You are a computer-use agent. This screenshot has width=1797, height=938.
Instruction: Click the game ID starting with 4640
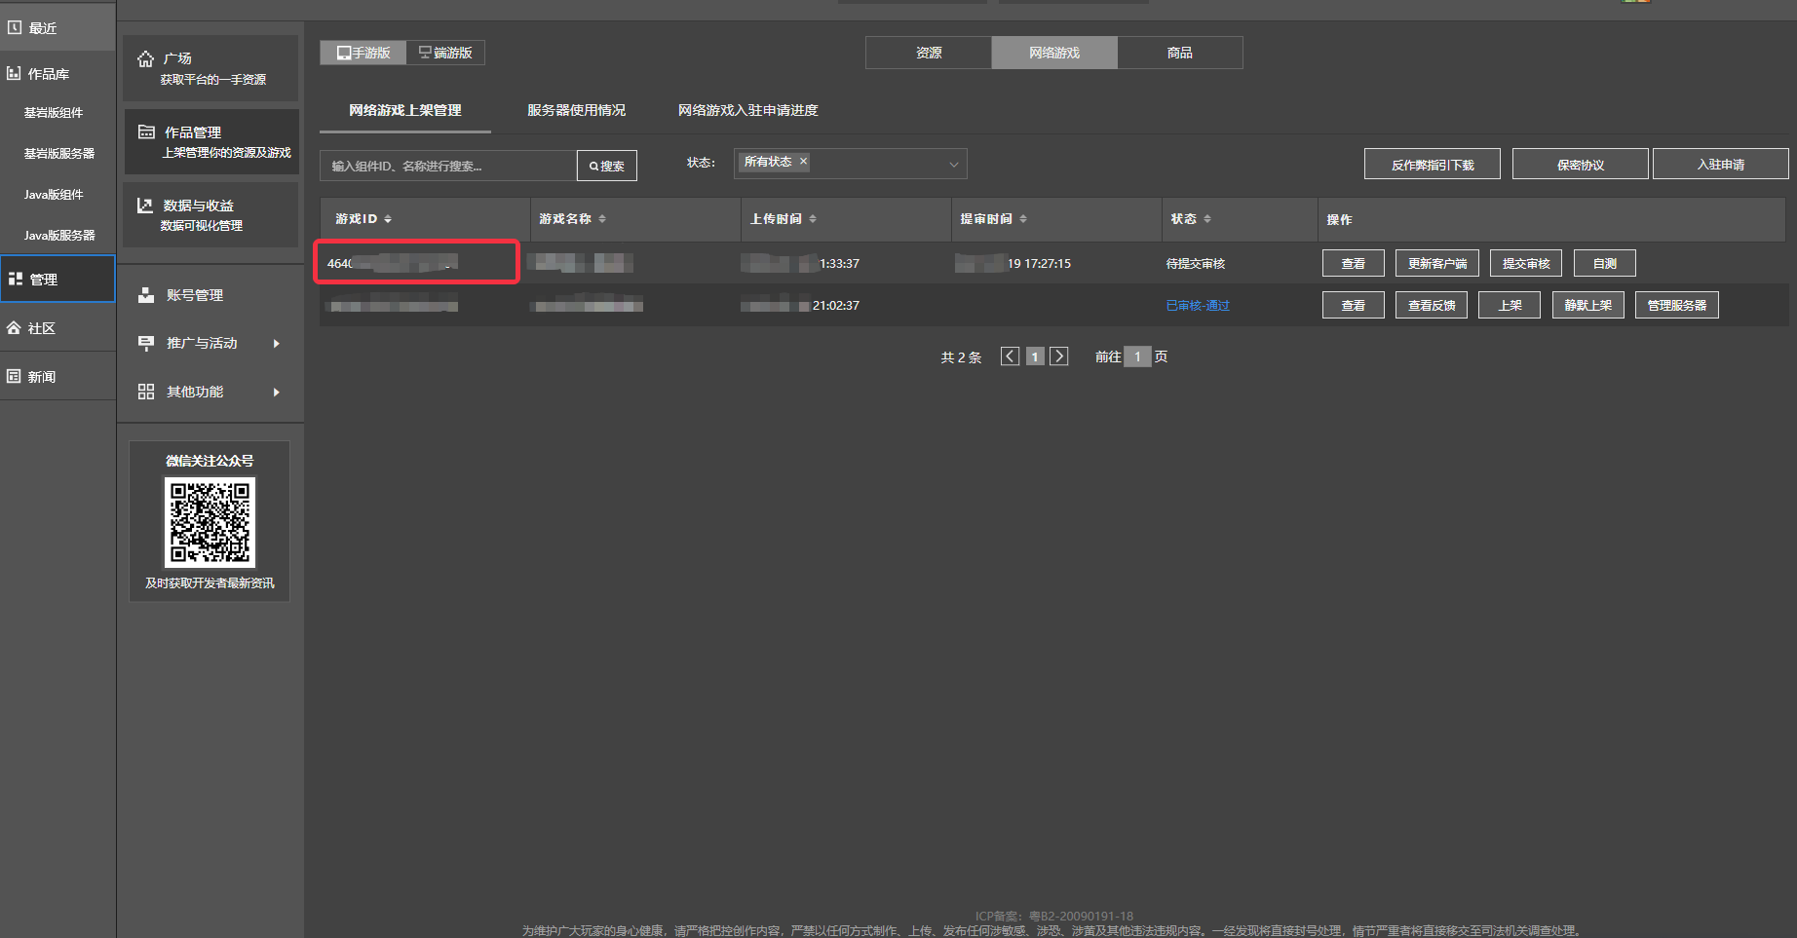click(393, 263)
